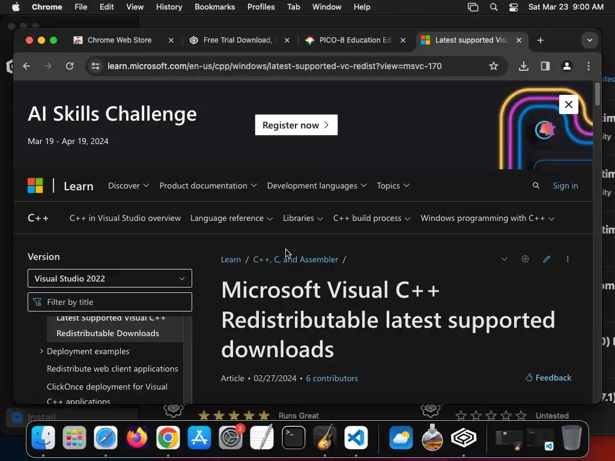Click Learn breadcrumb link
The image size is (615, 461).
[231, 259]
